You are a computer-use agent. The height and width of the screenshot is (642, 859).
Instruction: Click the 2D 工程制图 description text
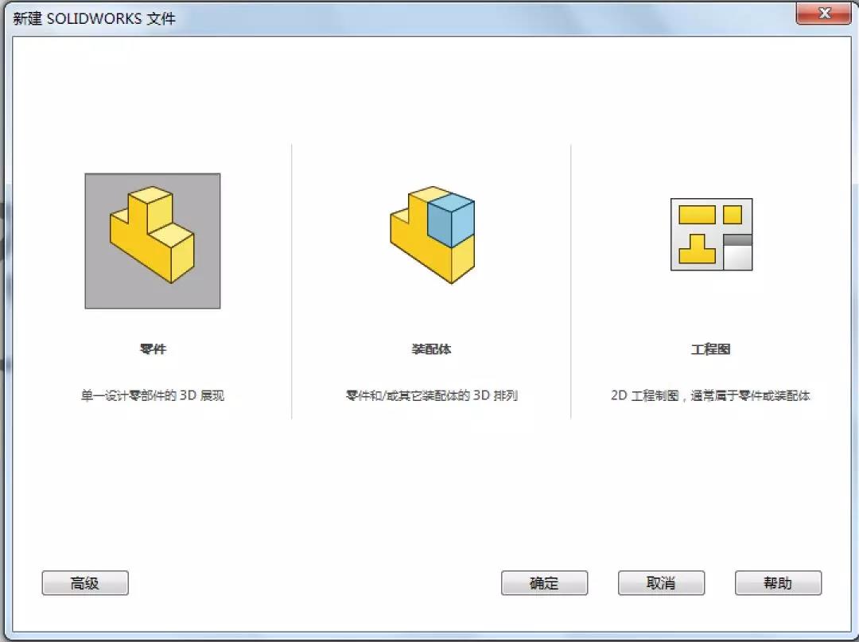(709, 395)
